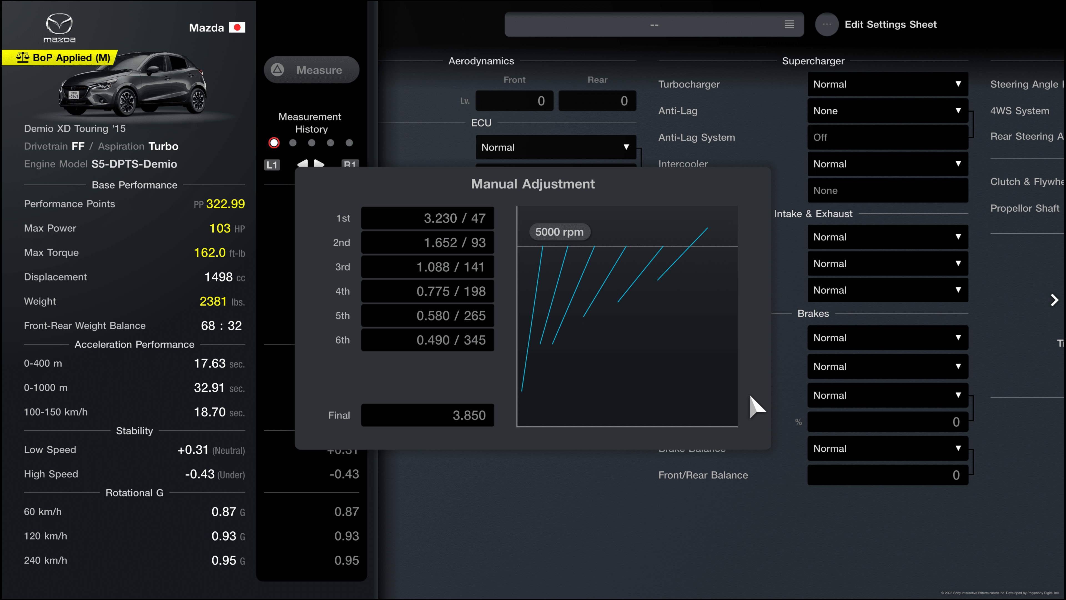Select the 2nd gear ratio field
This screenshot has width=1066, height=600.
click(x=428, y=243)
